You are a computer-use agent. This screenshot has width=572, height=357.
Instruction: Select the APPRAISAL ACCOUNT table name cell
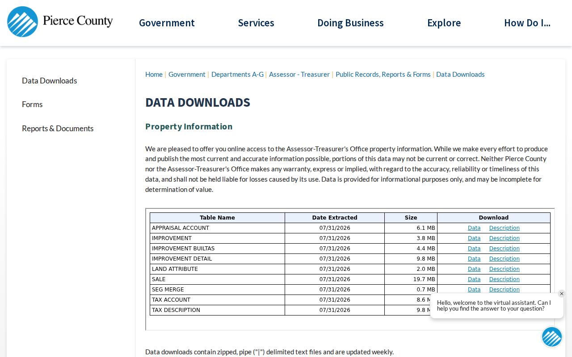(x=217, y=228)
